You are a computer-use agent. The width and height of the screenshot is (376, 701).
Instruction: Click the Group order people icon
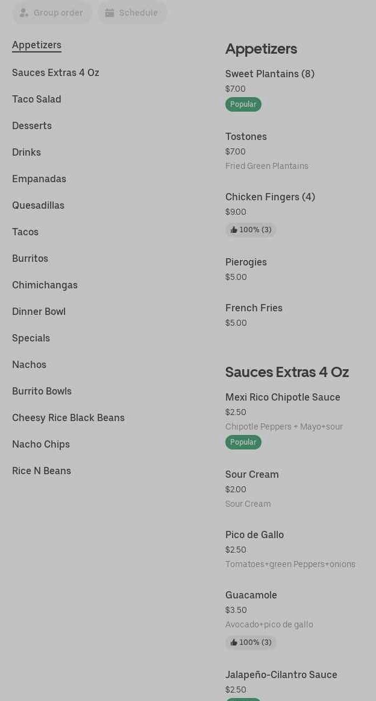coord(24,13)
